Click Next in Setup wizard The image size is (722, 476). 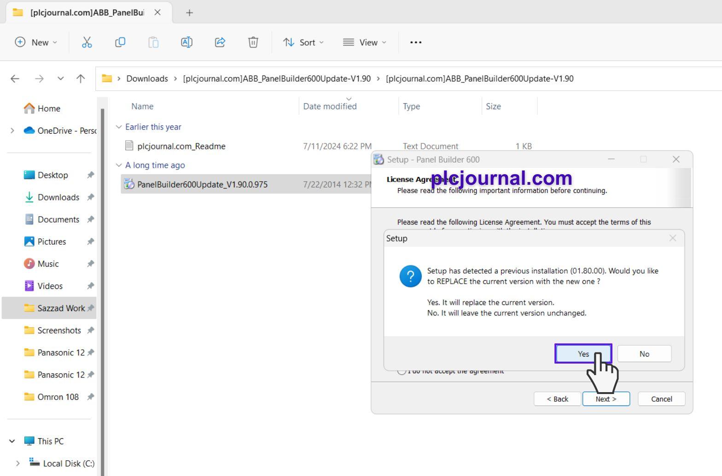(x=606, y=399)
